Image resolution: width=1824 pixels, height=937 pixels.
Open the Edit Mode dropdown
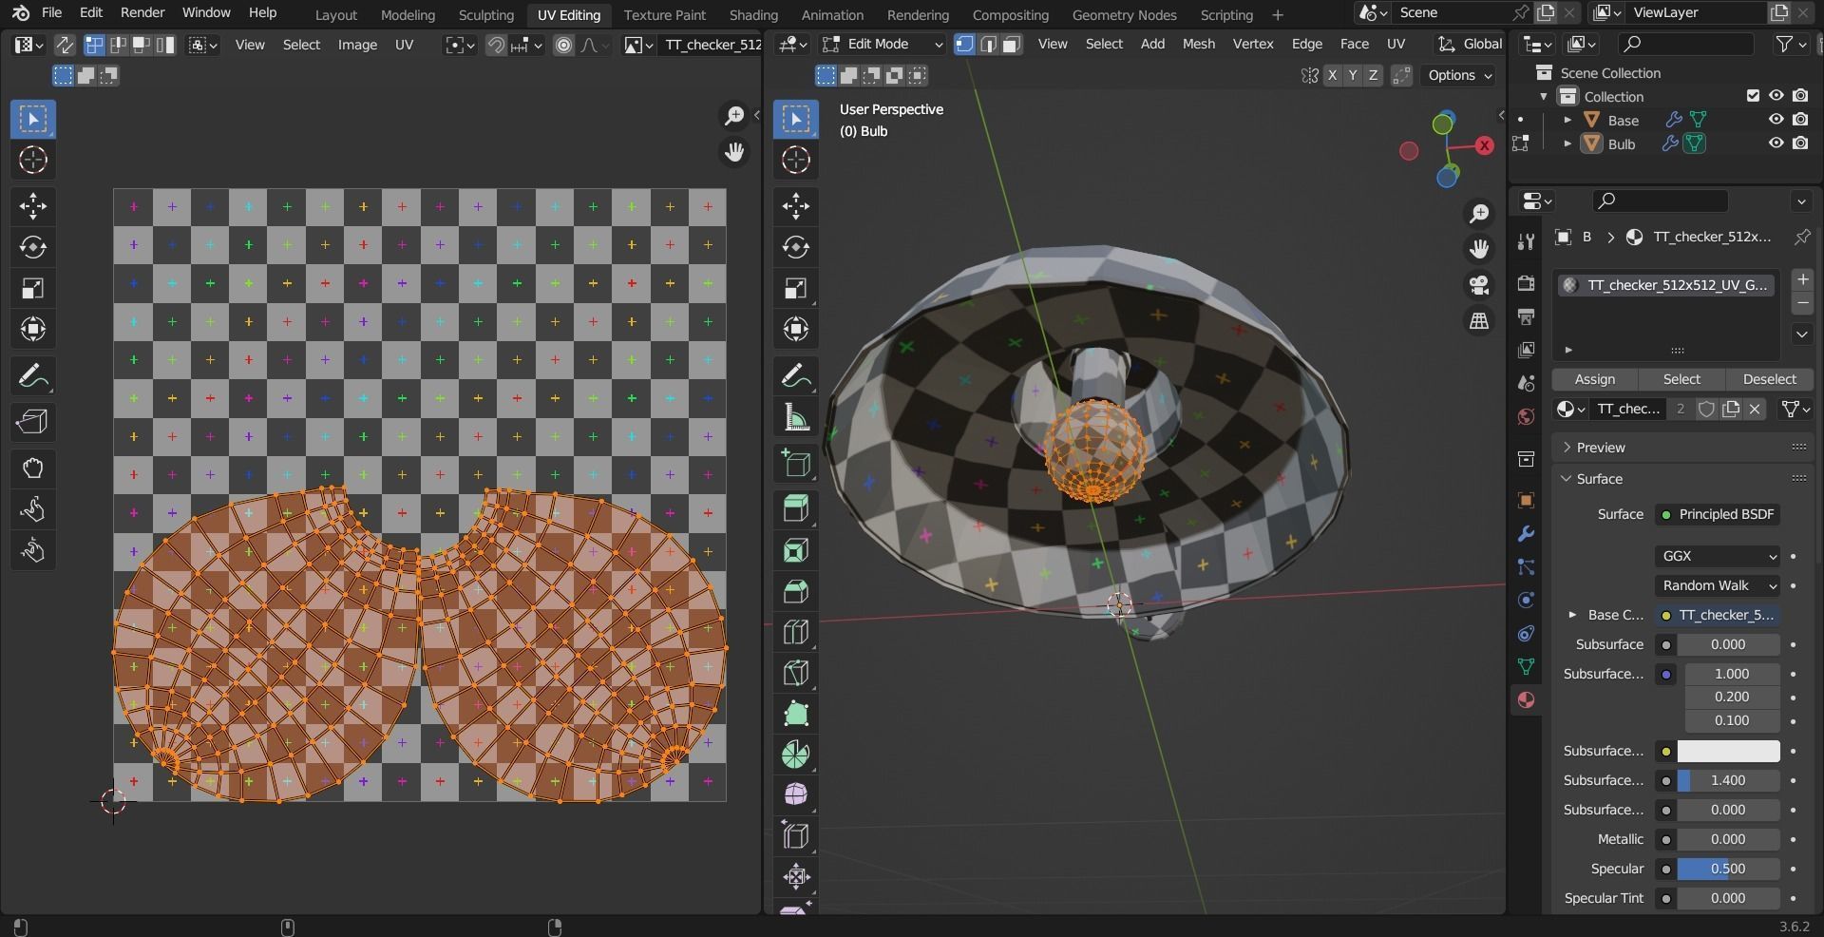[x=883, y=45]
